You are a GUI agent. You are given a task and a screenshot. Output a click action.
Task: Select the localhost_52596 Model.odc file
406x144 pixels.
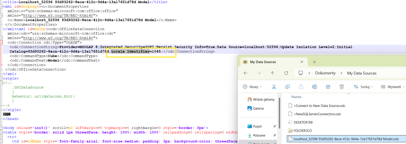(x=346, y=139)
